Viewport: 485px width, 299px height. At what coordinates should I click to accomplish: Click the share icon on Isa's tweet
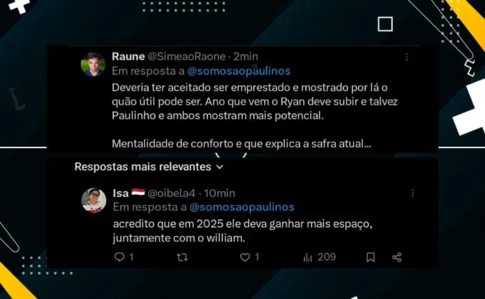coord(397,257)
